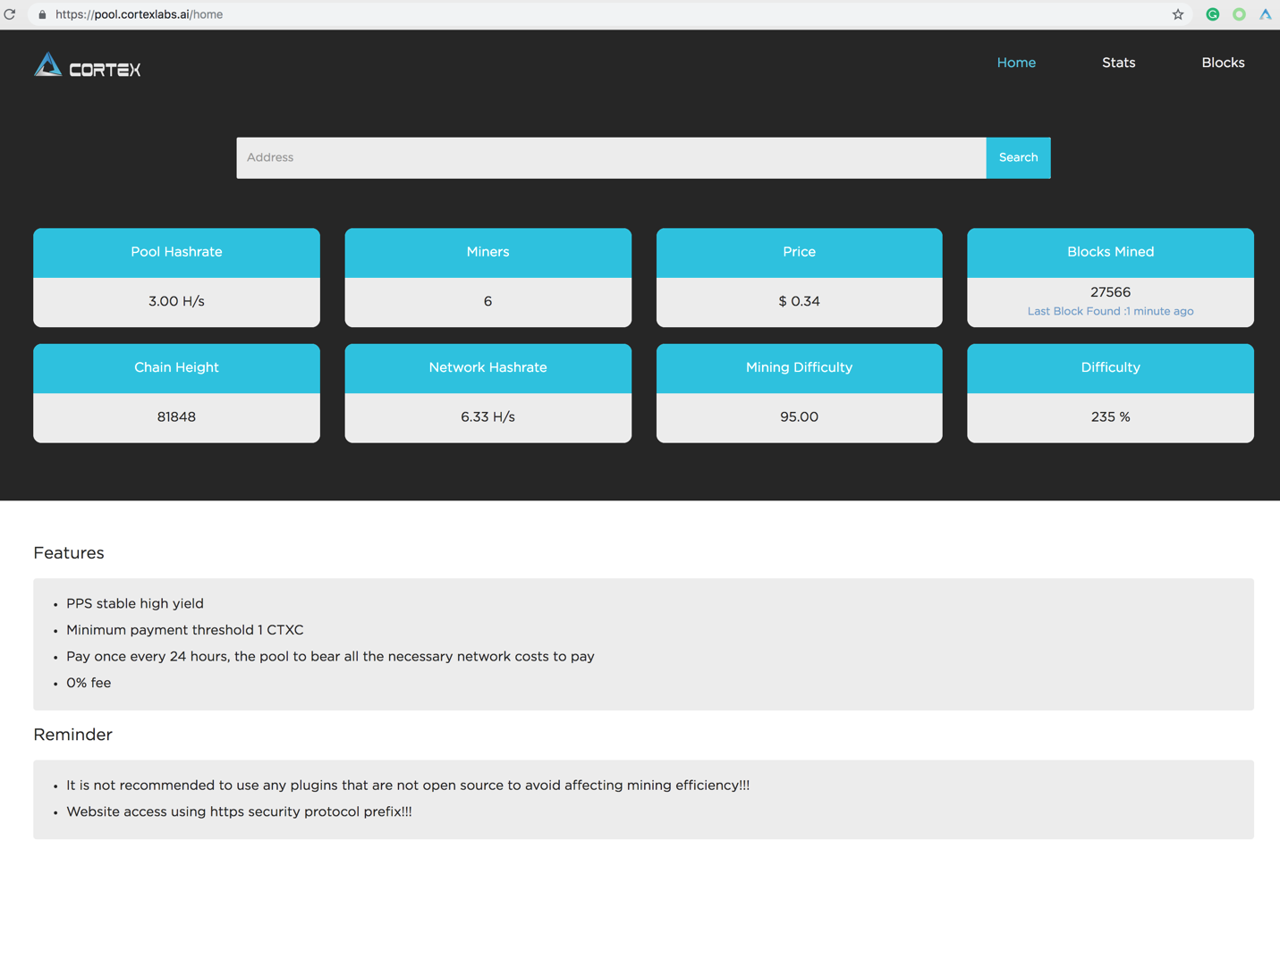Bookmark this page with the star icon
The image size is (1280, 975).
pos(1177,14)
